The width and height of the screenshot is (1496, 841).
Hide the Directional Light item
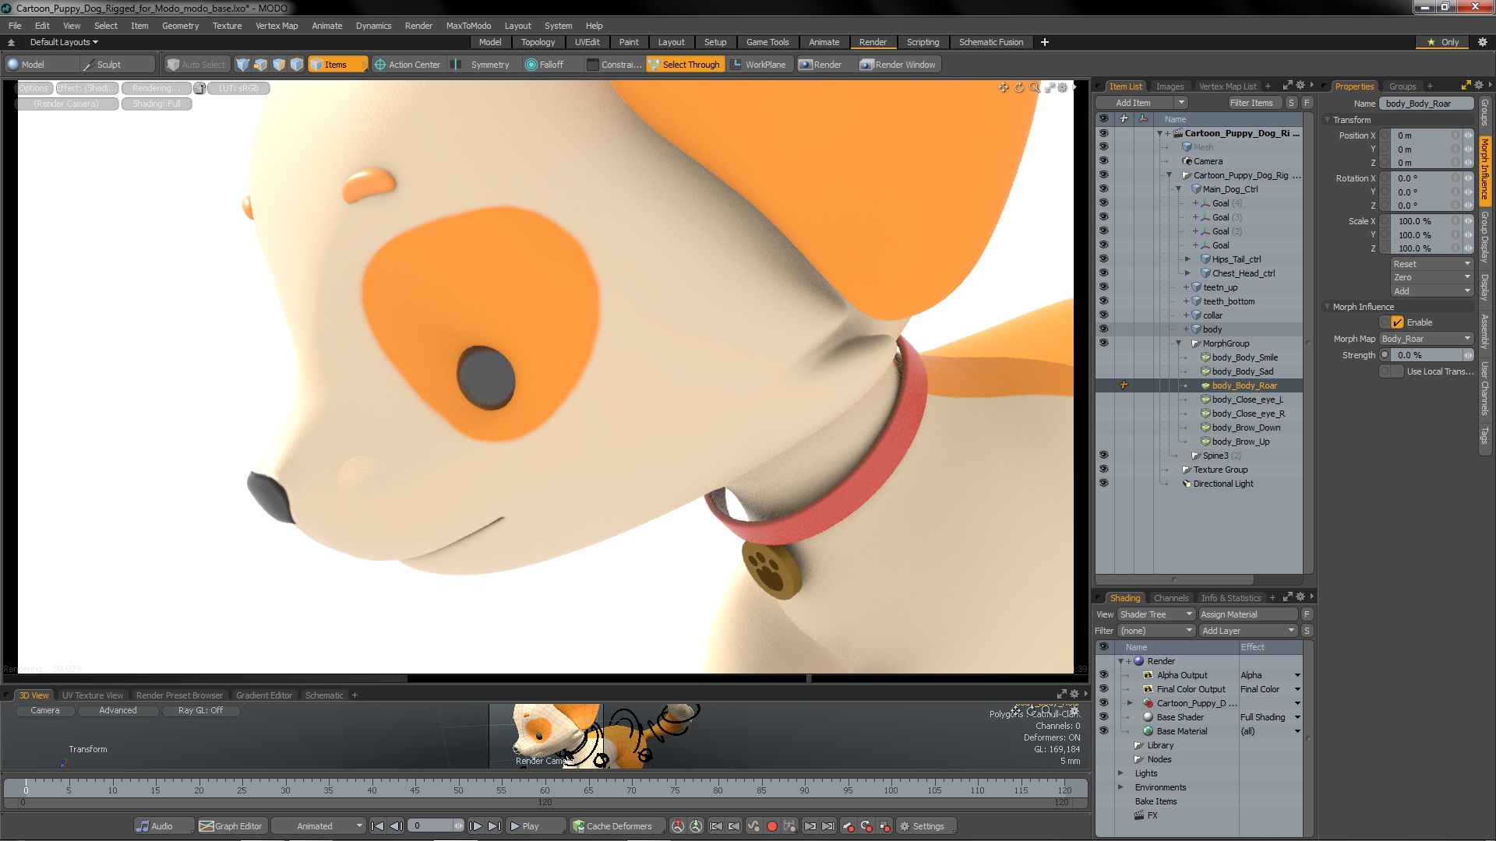point(1103,484)
